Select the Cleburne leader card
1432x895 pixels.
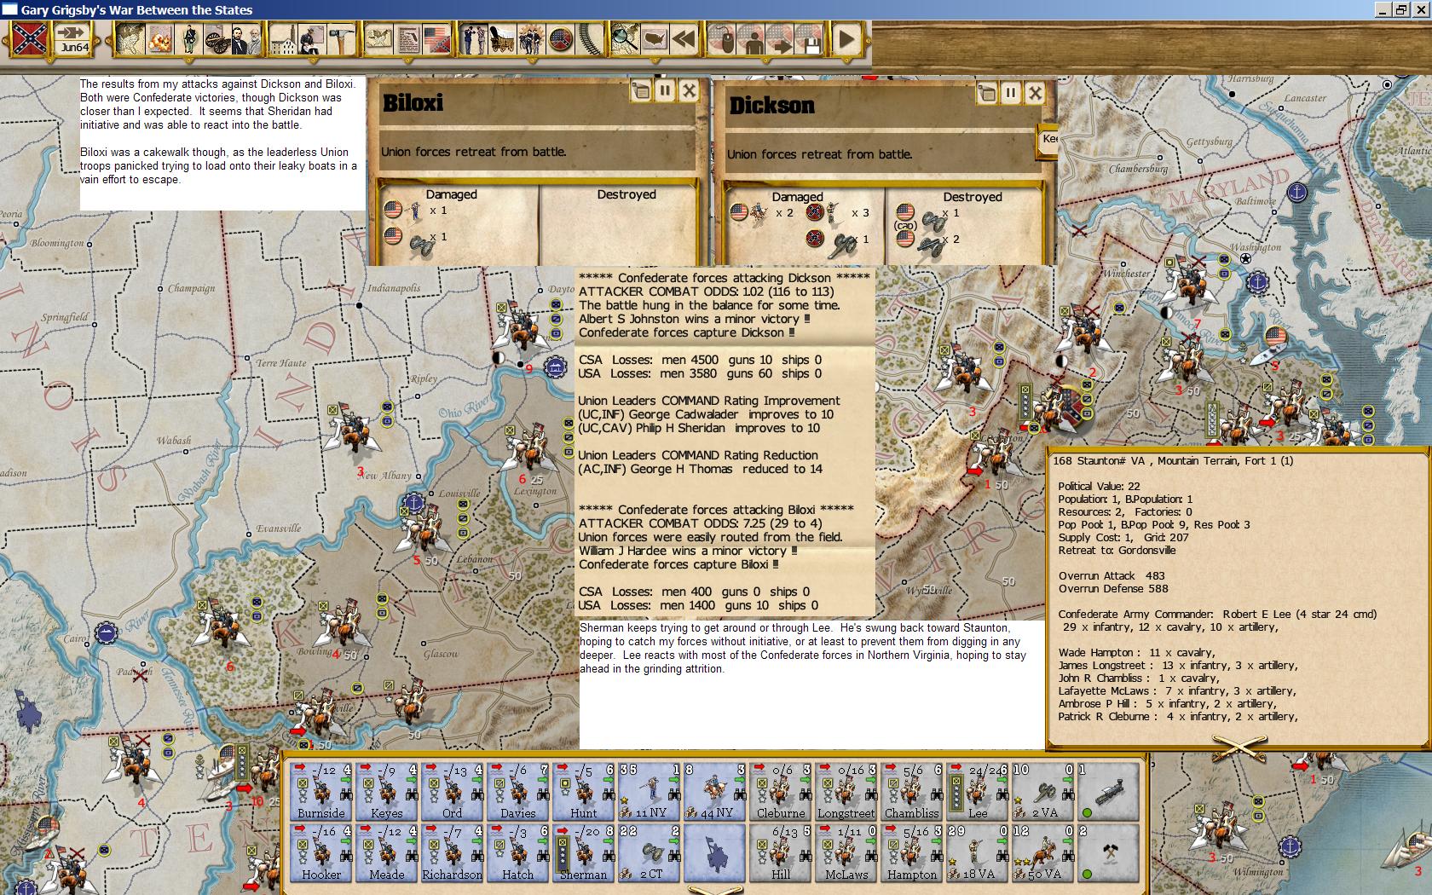click(x=781, y=791)
